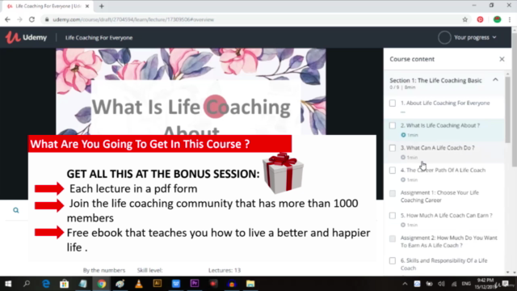Reload the page
Viewport: 517px width, 291px height.
[32, 19]
